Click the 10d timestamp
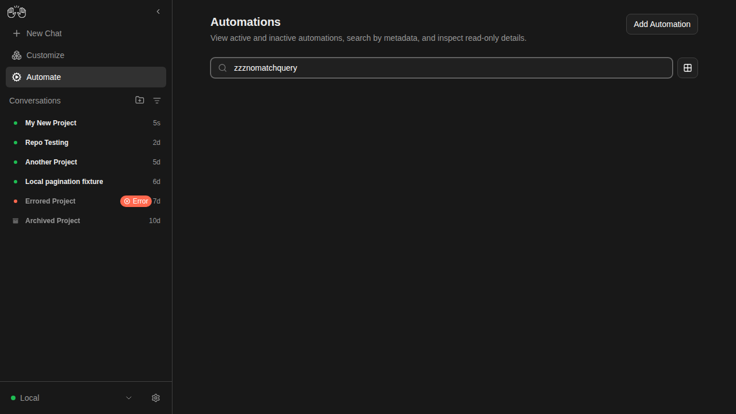The height and width of the screenshot is (414, 736). pos(155,221)
